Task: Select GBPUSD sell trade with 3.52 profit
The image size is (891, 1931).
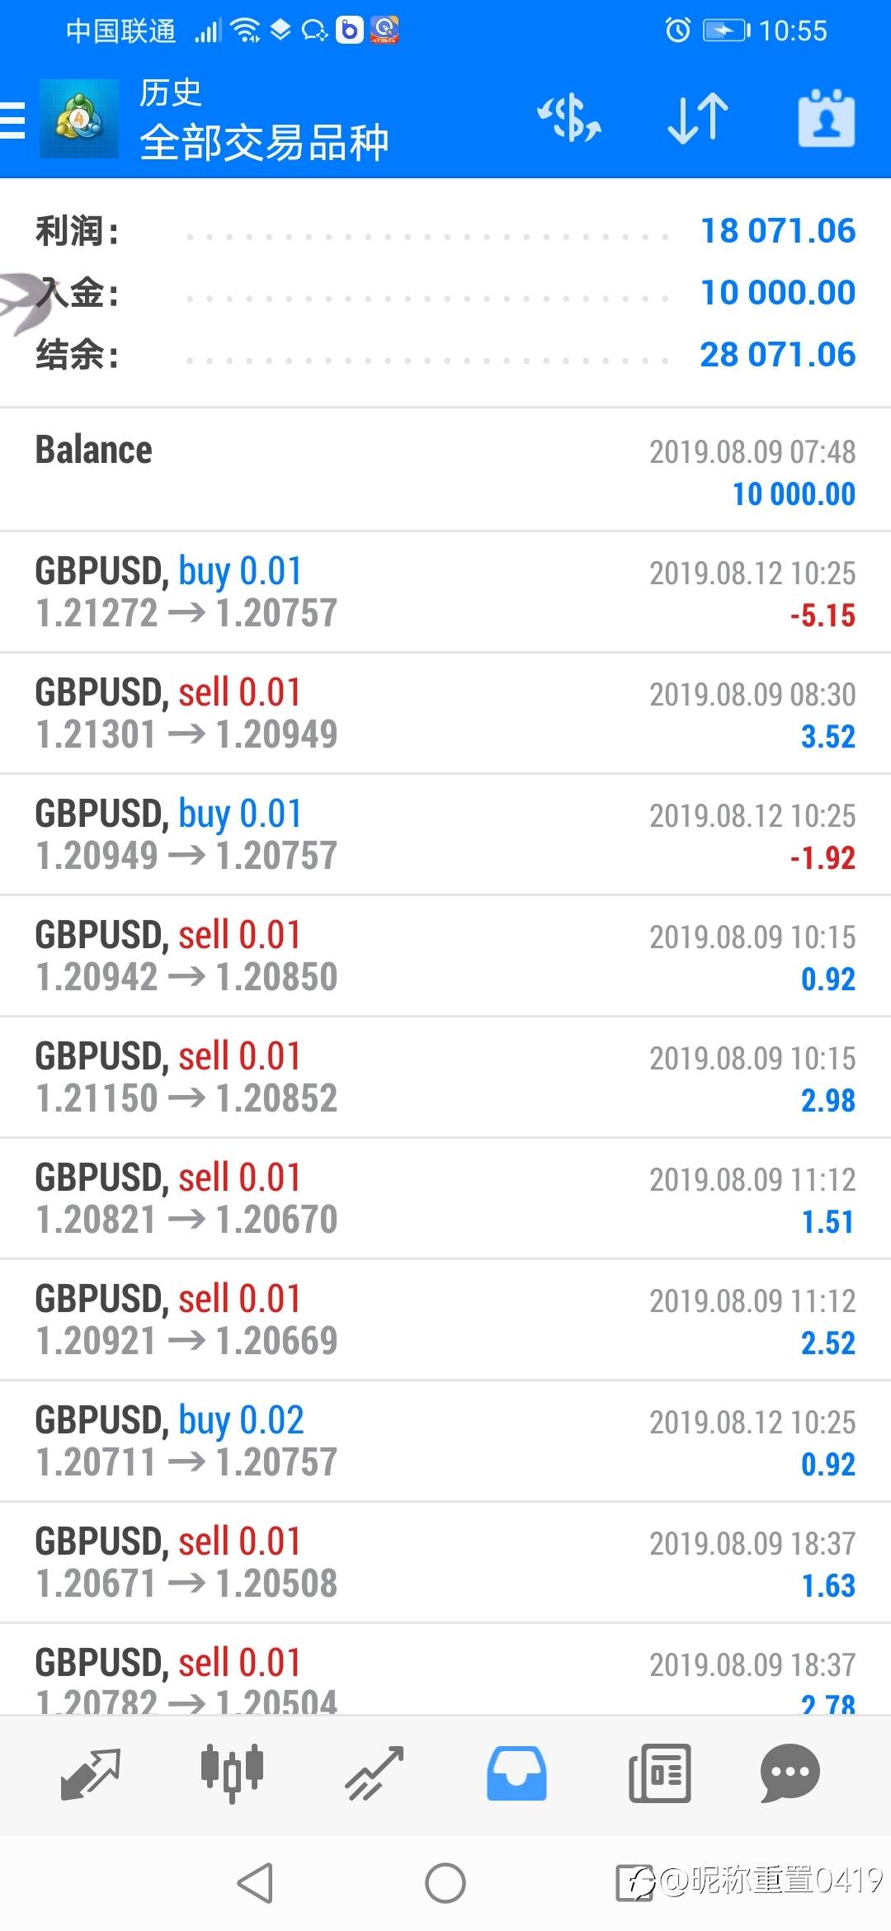Action: (x=445, y=713)
